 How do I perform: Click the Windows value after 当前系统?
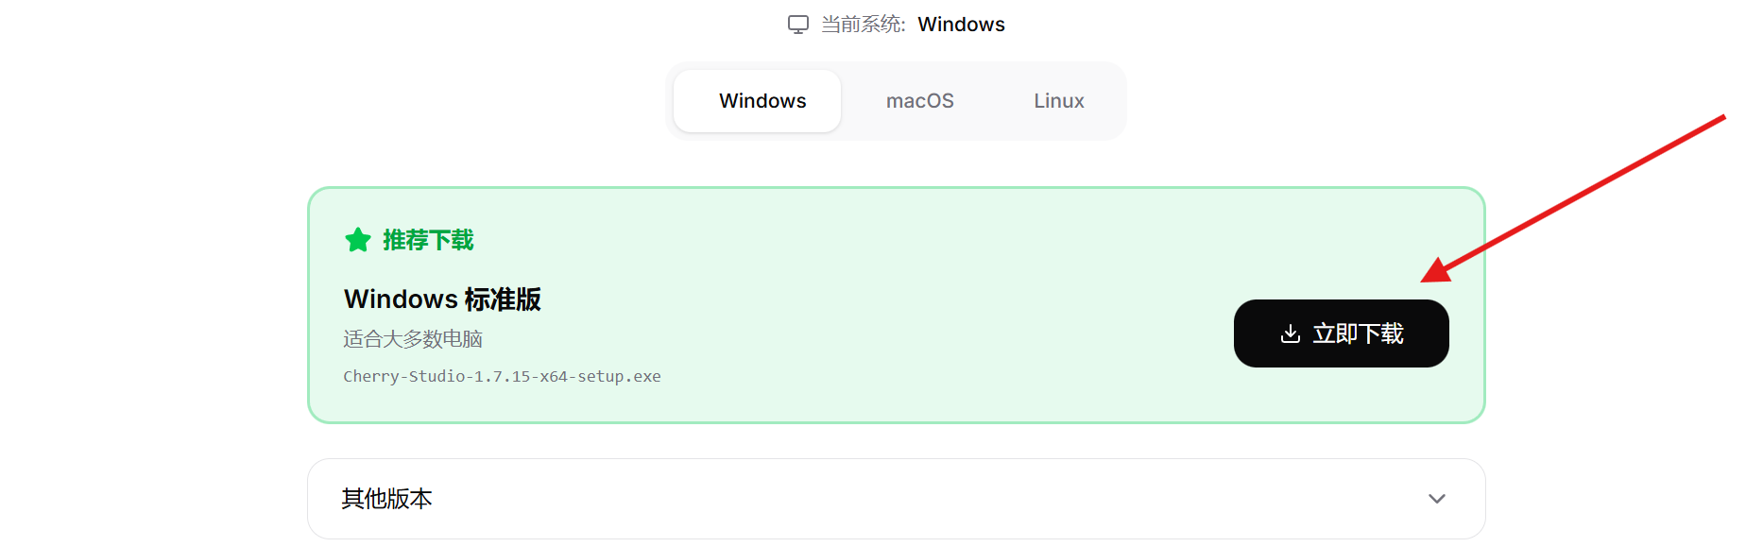(961, 25)
